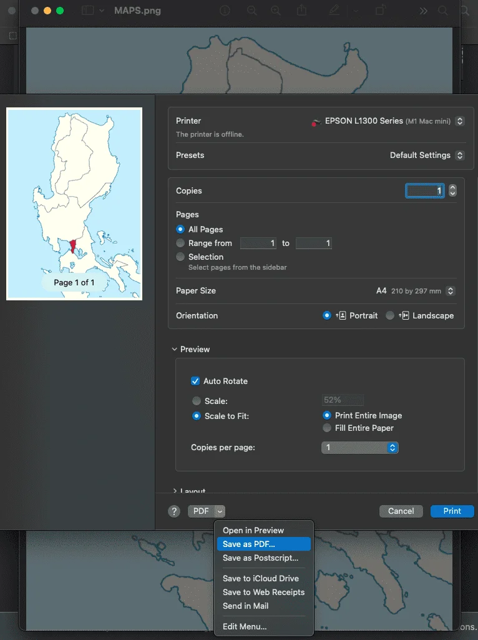Open the Copies per page dropdown

[359, 448]
